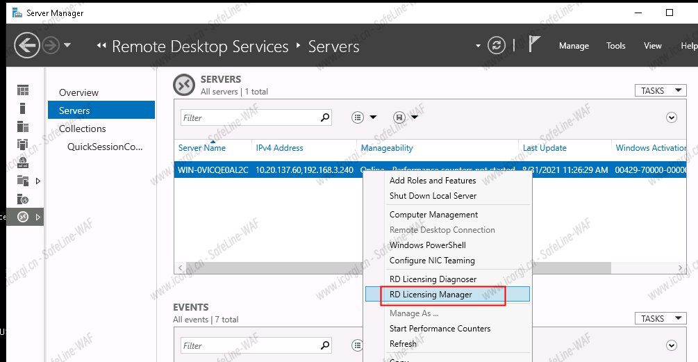The image size is (698, 362).
Task: Open the Manage menu
Action: [x=574, y=46]
